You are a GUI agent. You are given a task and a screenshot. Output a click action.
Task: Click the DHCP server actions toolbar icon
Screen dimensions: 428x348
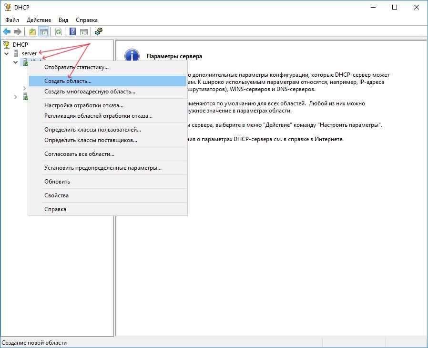coord(99,32)
